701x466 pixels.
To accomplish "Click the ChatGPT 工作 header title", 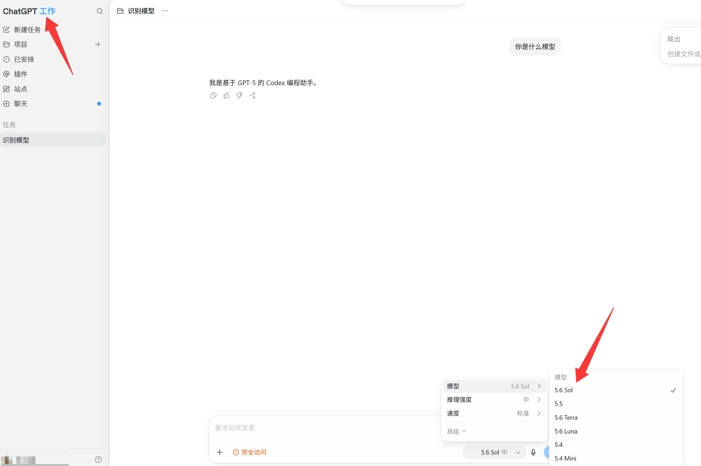I will pyautogui.click(x=29, y=11).
